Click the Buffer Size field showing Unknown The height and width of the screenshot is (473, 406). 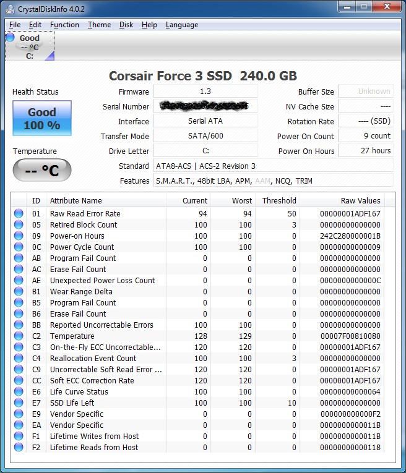coord(366,92)
